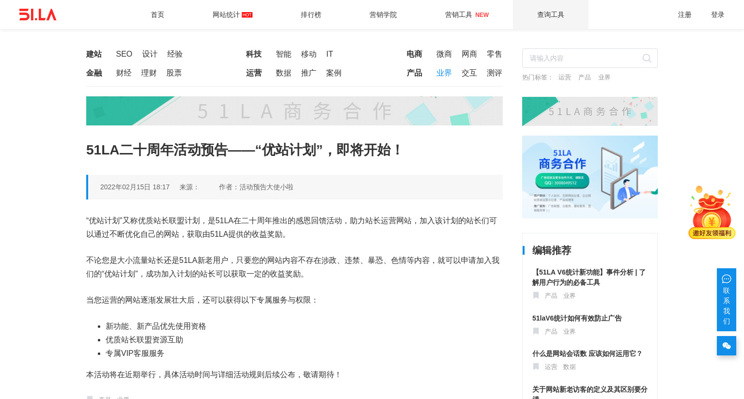The height and width of the screenshot is (399, 744).
Task: Click bookmark icon under 网站会话数 article
Action: [x=536, y=367]
